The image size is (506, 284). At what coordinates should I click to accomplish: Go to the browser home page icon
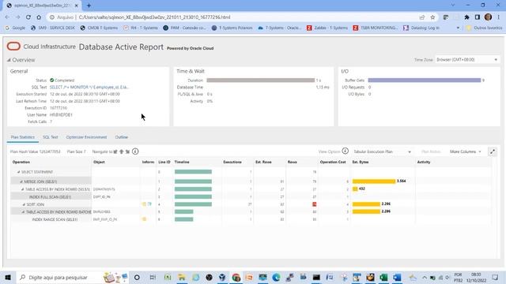coord(39,17)
